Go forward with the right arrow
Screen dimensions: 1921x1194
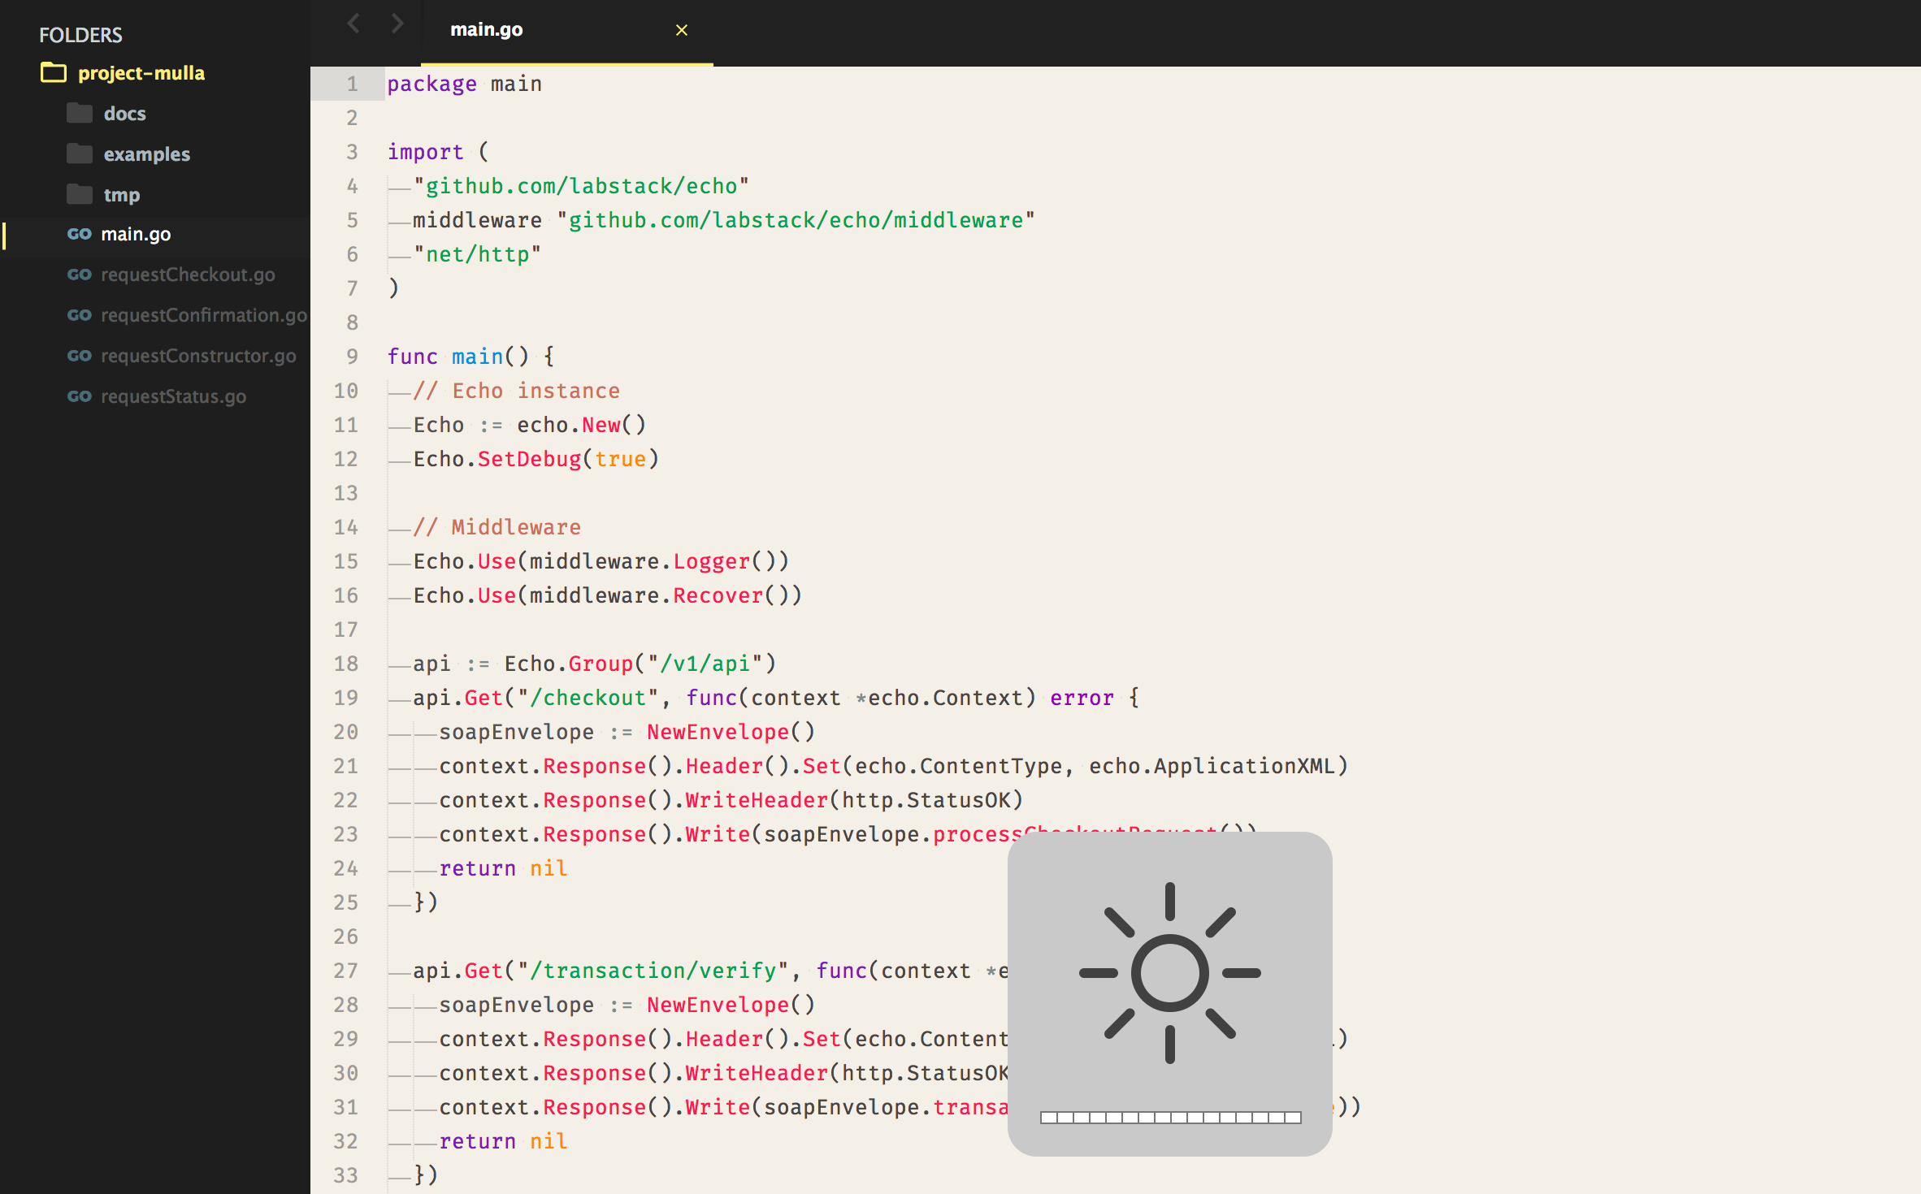397,24
